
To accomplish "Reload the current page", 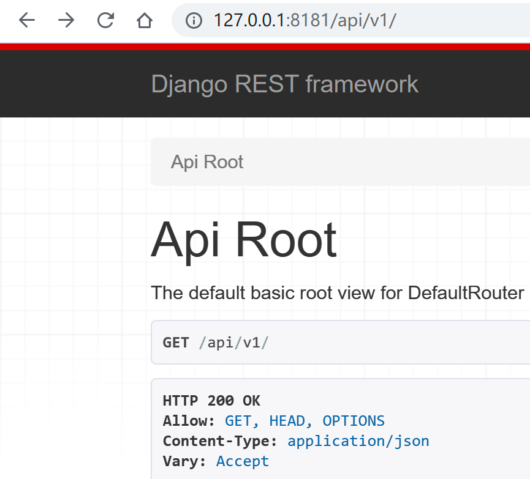I will [x=105, y=20].
